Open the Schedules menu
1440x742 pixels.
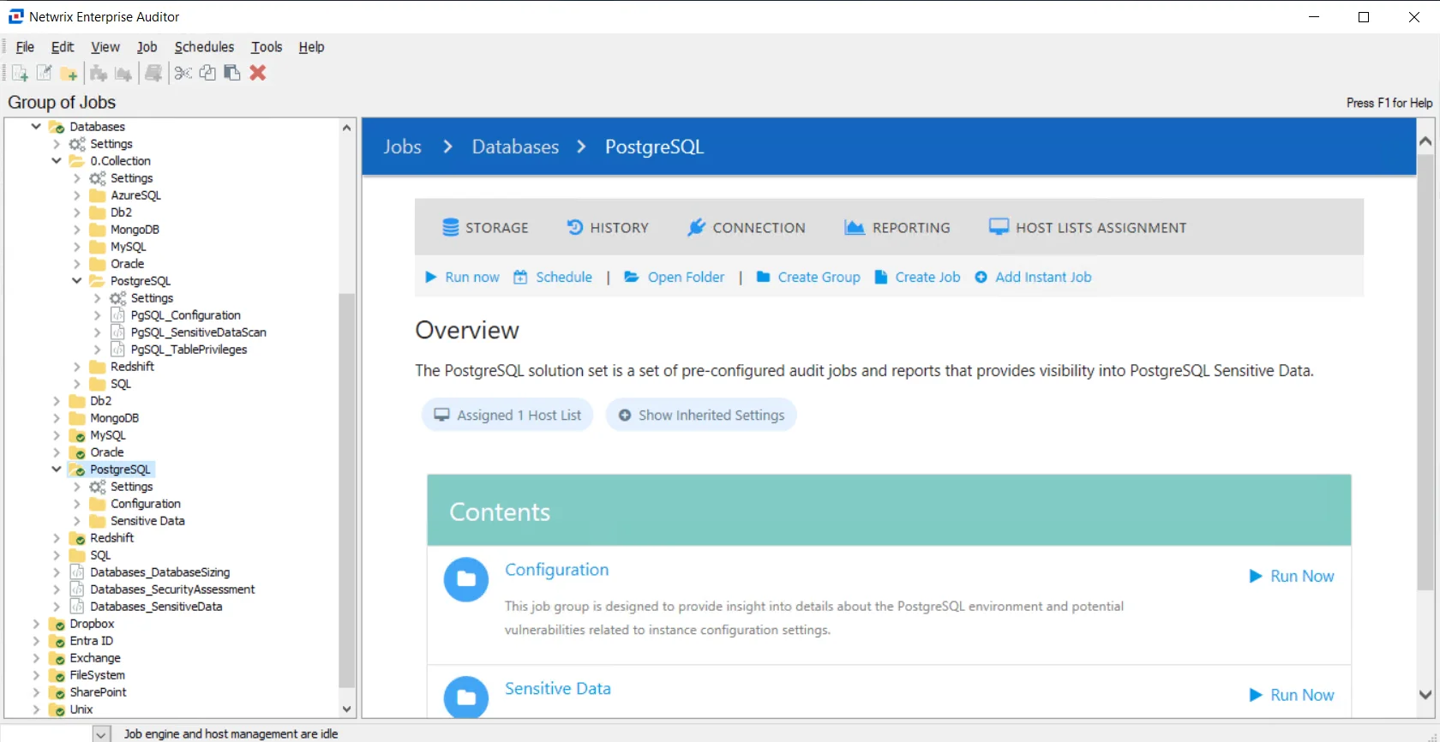204,47
